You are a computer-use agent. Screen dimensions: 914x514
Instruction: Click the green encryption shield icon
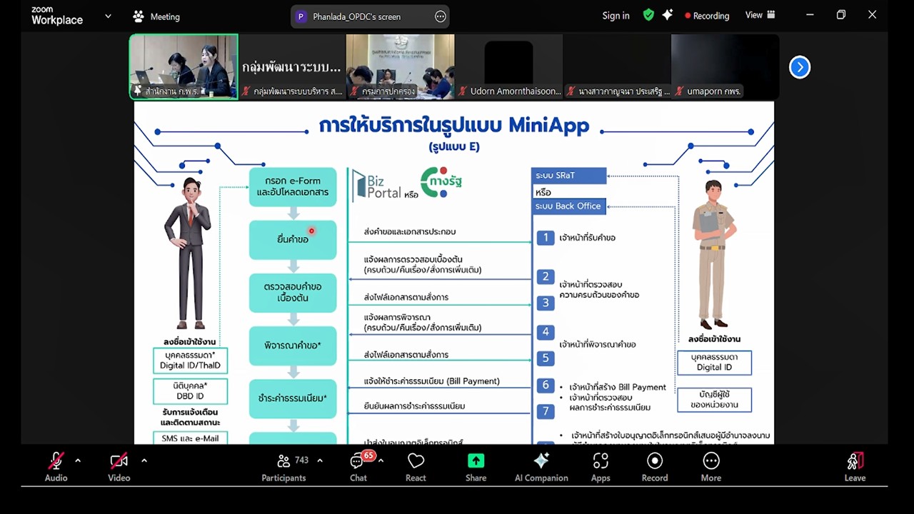pos(648,15)
